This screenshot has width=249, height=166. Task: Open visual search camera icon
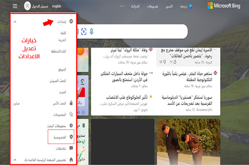click(x=83, y=31)
